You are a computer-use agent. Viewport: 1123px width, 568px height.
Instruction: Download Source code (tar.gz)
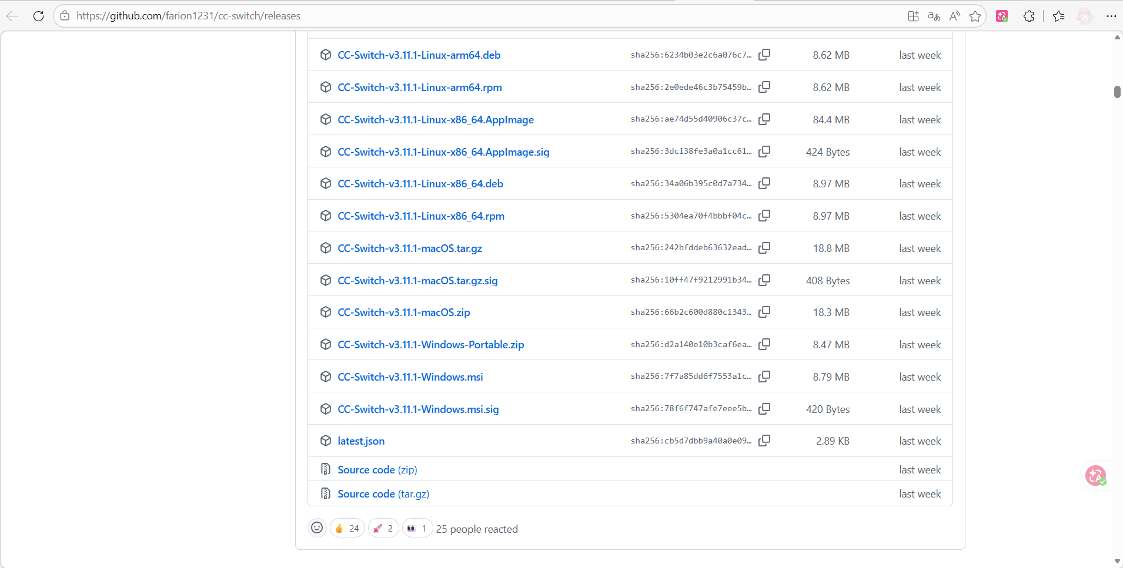click(383, 493)
